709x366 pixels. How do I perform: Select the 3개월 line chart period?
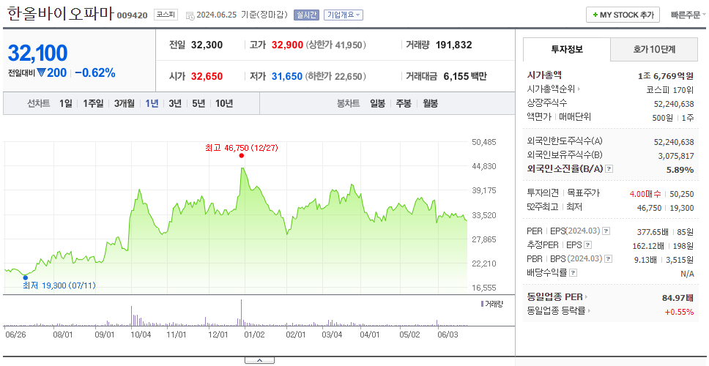coord(125,103)
